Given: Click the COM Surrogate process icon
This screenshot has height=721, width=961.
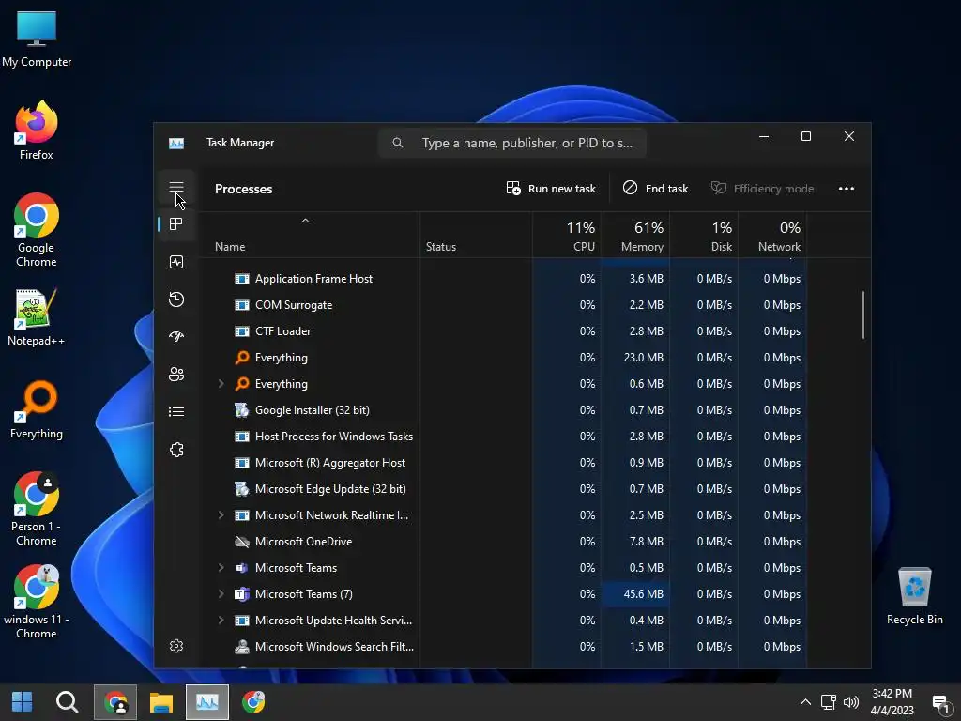Looking at the screenshot, I should point(242,305).
